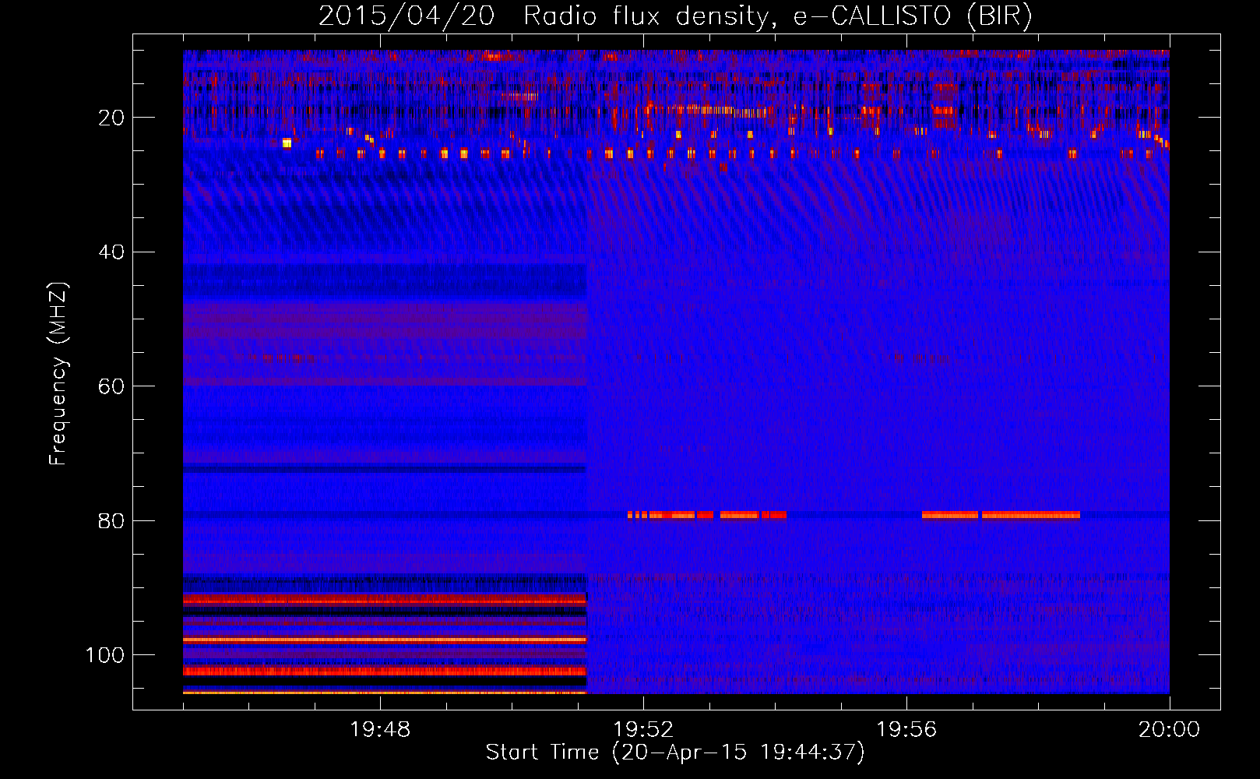Click the "Start Time (20-Apr-15 19:44:37)" label
Screen dimensions: 1260x779
[x=675, y=752]
